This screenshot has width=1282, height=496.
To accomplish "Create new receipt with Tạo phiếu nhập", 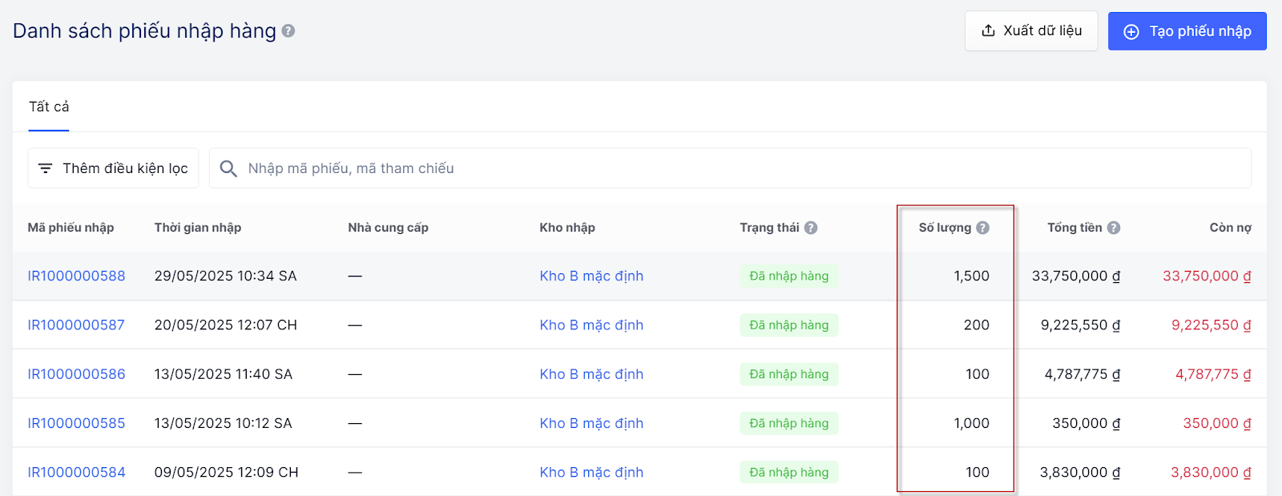I will pyautogui.click(x=1187, y=31).
